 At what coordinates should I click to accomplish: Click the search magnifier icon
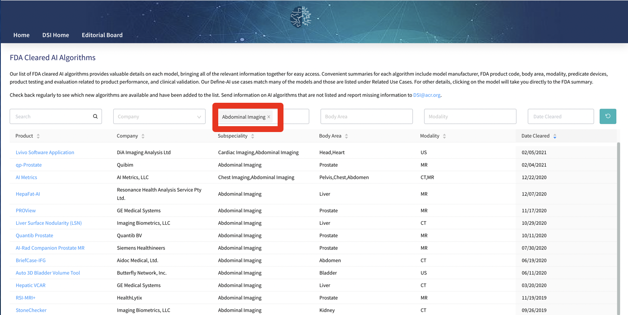(x=95, y=117)
